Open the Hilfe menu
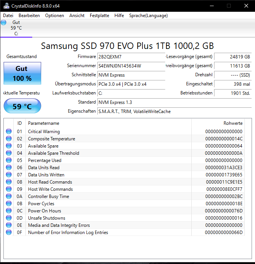 119,16
